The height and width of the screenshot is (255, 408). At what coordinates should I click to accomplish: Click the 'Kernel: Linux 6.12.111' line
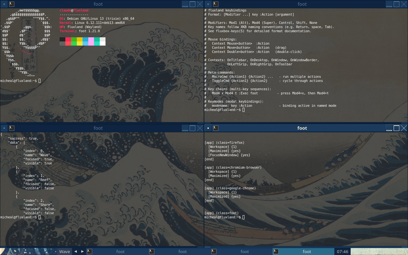(92, 23)
